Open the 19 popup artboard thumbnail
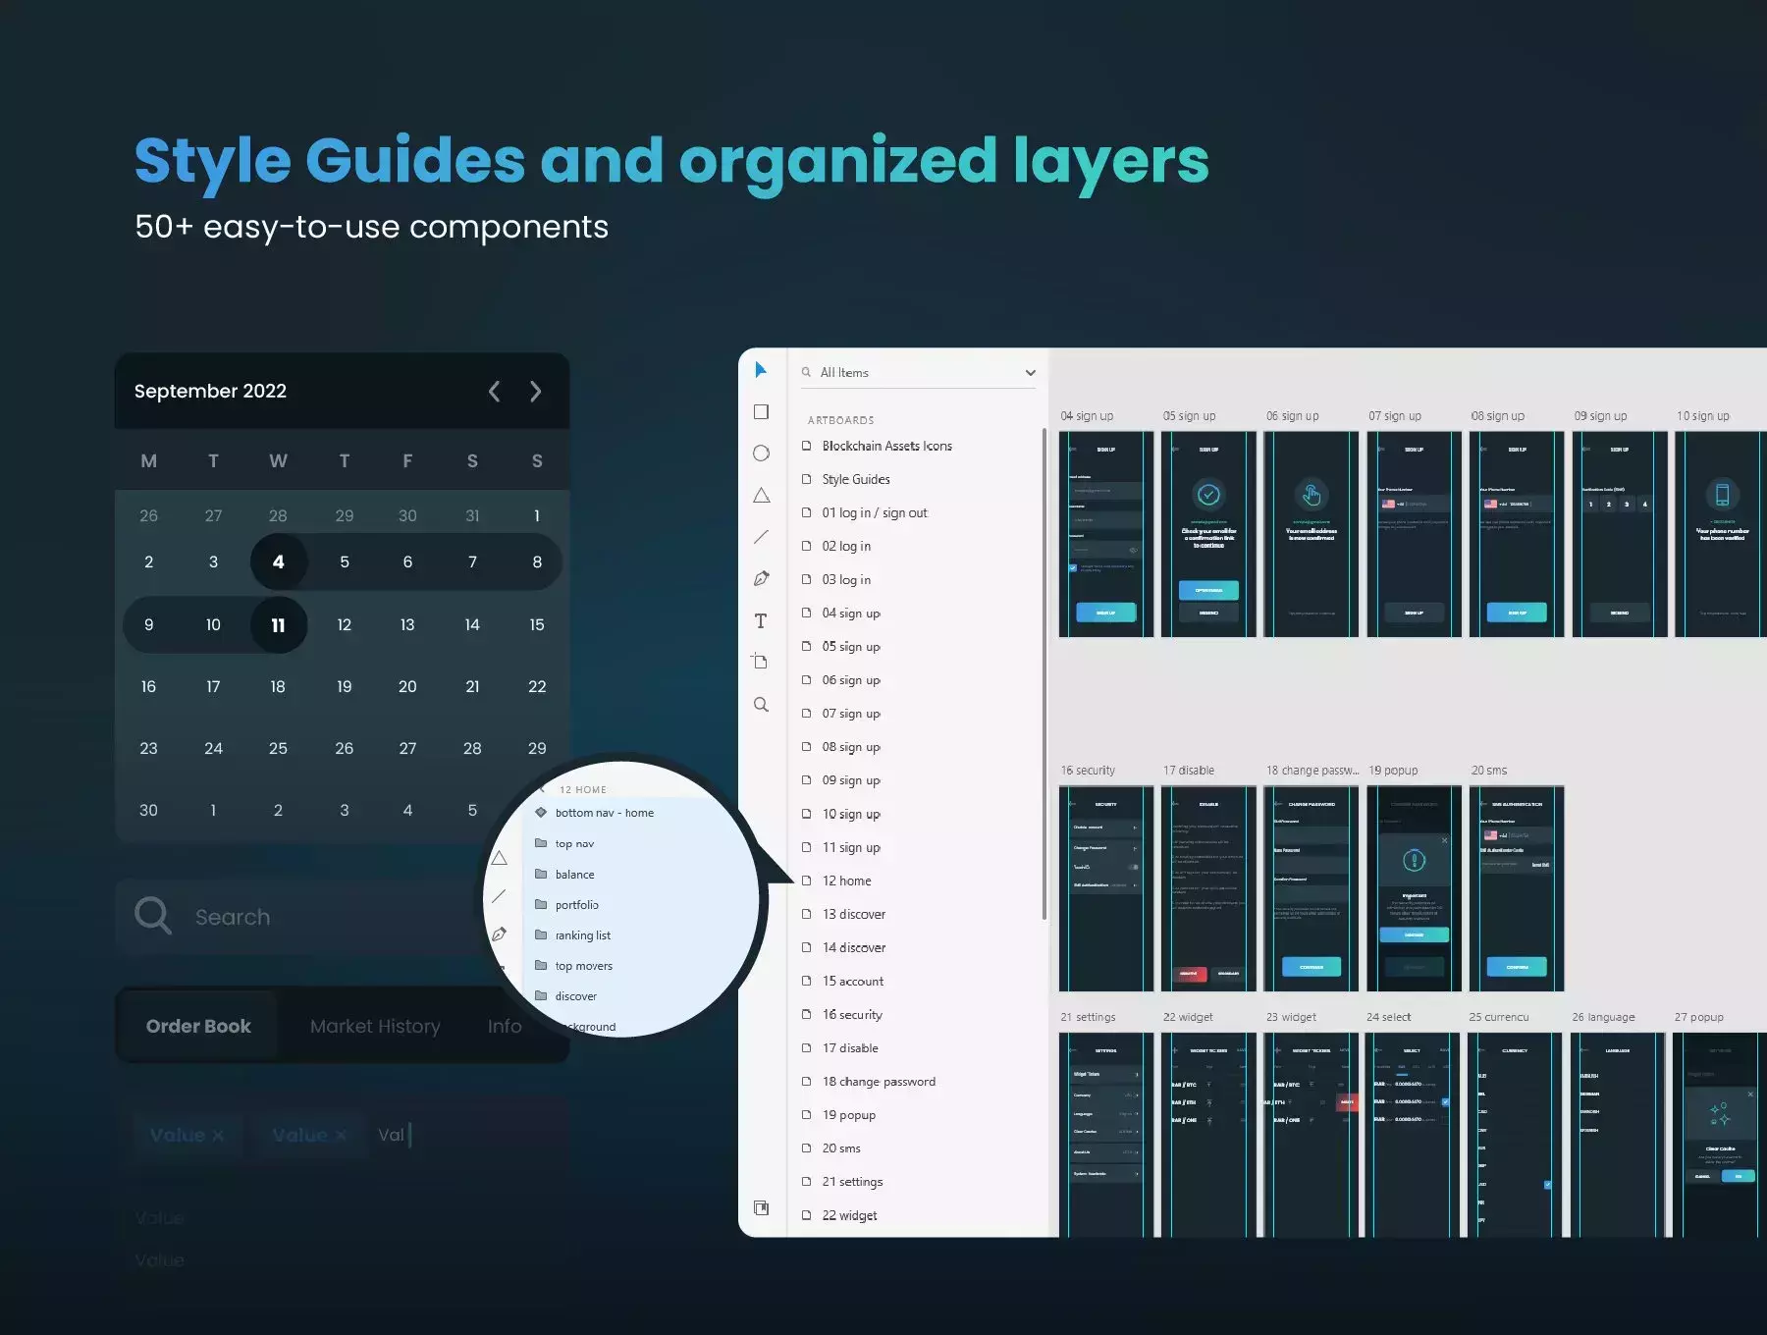 (x=1414, y=888)
